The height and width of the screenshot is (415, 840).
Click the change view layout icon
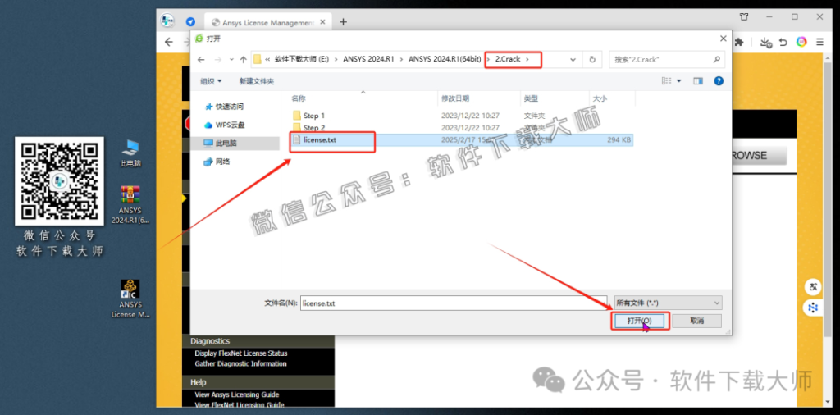(666, 81)
